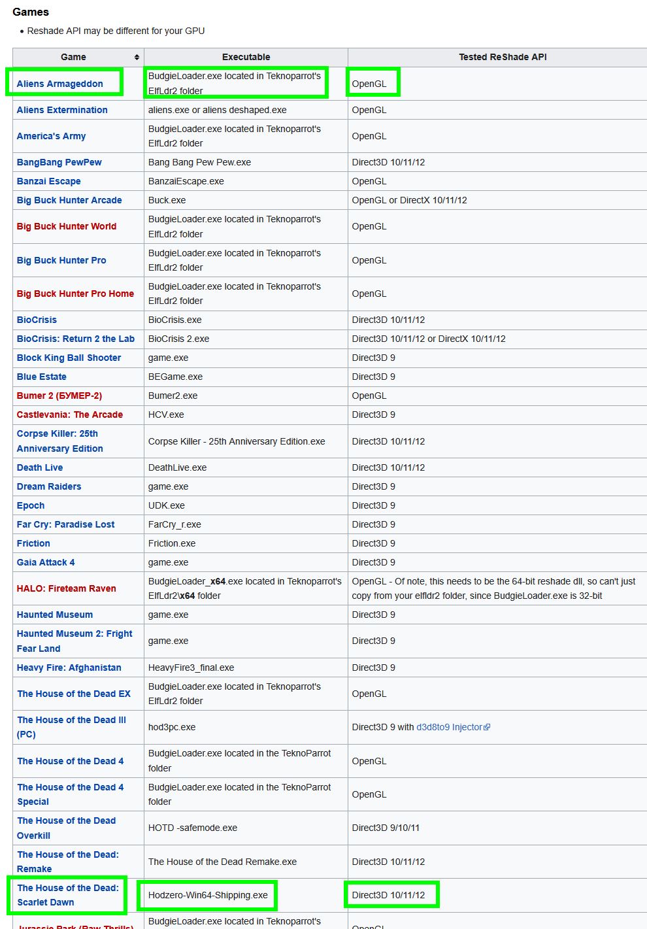Open Far Cry: Paradise Lost link
Image resolution: width=647 pixels, height=929 pixels.
click(x=65, y=524)
